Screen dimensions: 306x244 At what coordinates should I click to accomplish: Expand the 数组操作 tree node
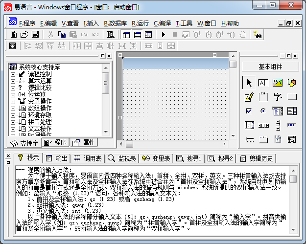tap(13, 109)
